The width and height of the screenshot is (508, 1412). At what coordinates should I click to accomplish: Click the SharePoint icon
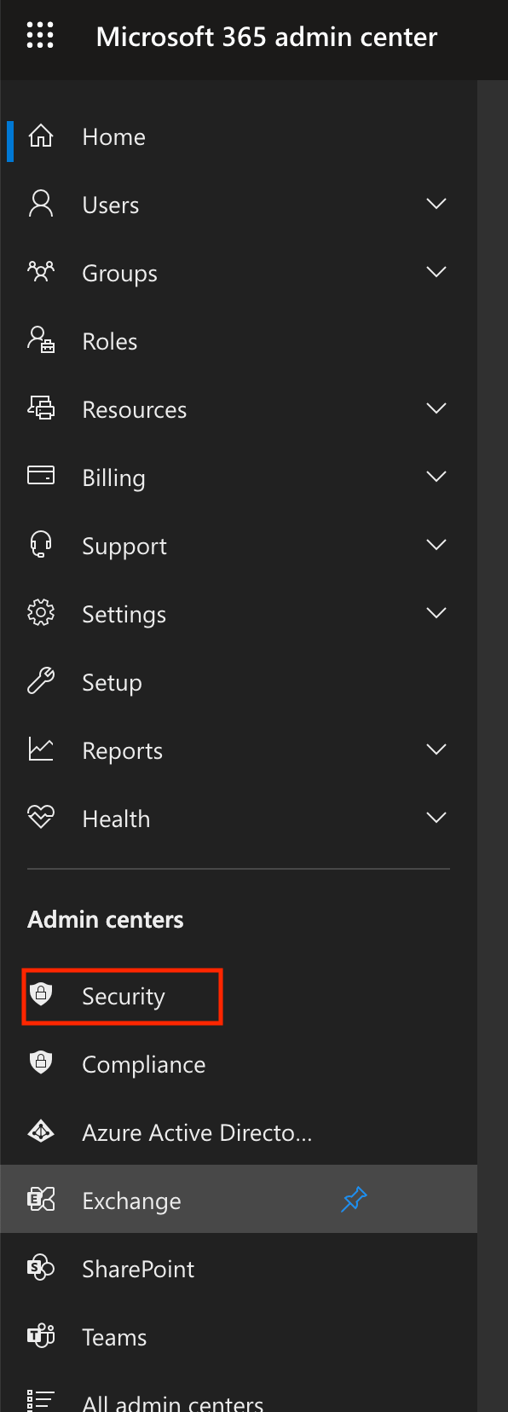coord(41,1268)
